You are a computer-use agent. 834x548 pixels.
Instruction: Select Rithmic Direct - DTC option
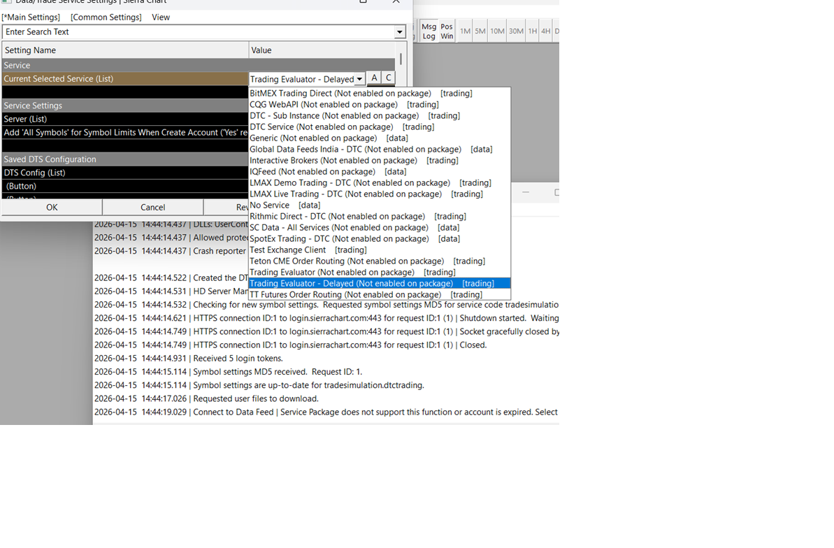(379, 216)
